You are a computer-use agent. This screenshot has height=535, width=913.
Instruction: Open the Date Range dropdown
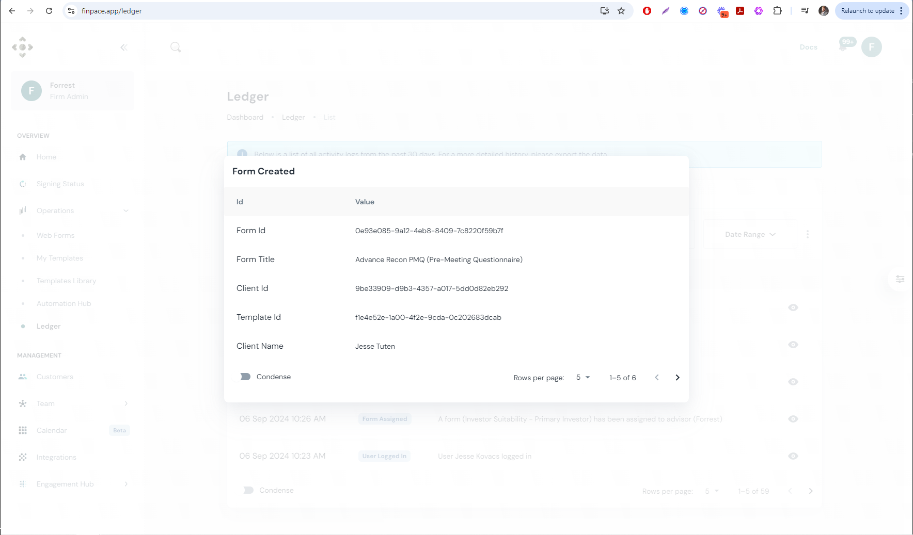750,234
